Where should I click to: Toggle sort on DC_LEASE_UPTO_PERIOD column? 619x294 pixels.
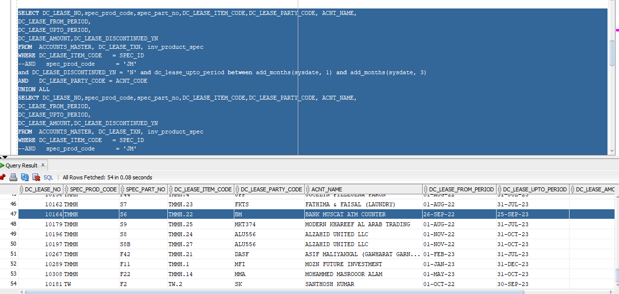point(500,189)
